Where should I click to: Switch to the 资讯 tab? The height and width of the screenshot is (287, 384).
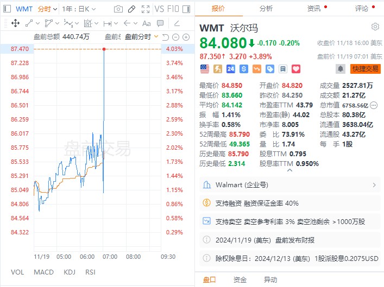tap(314, 9)
